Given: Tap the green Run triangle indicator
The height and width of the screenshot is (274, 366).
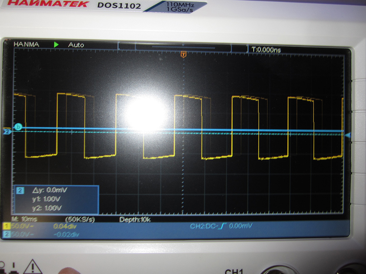Looking at the screenshot, I should (56, 45).
